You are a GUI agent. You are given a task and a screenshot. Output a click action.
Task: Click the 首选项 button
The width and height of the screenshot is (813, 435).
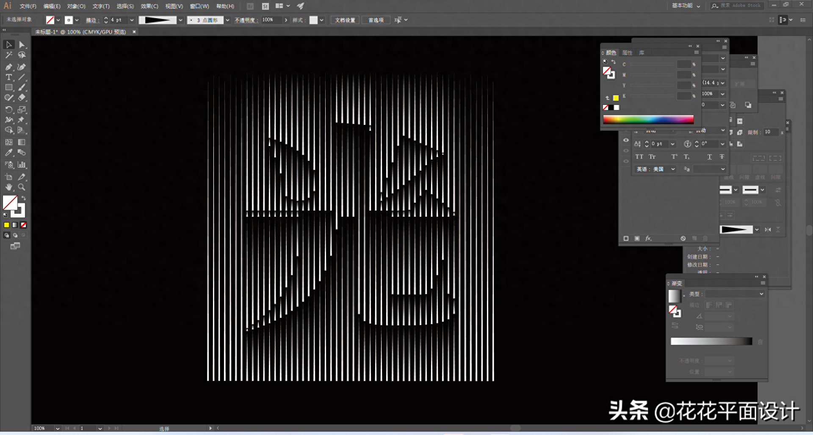[376, 20]
